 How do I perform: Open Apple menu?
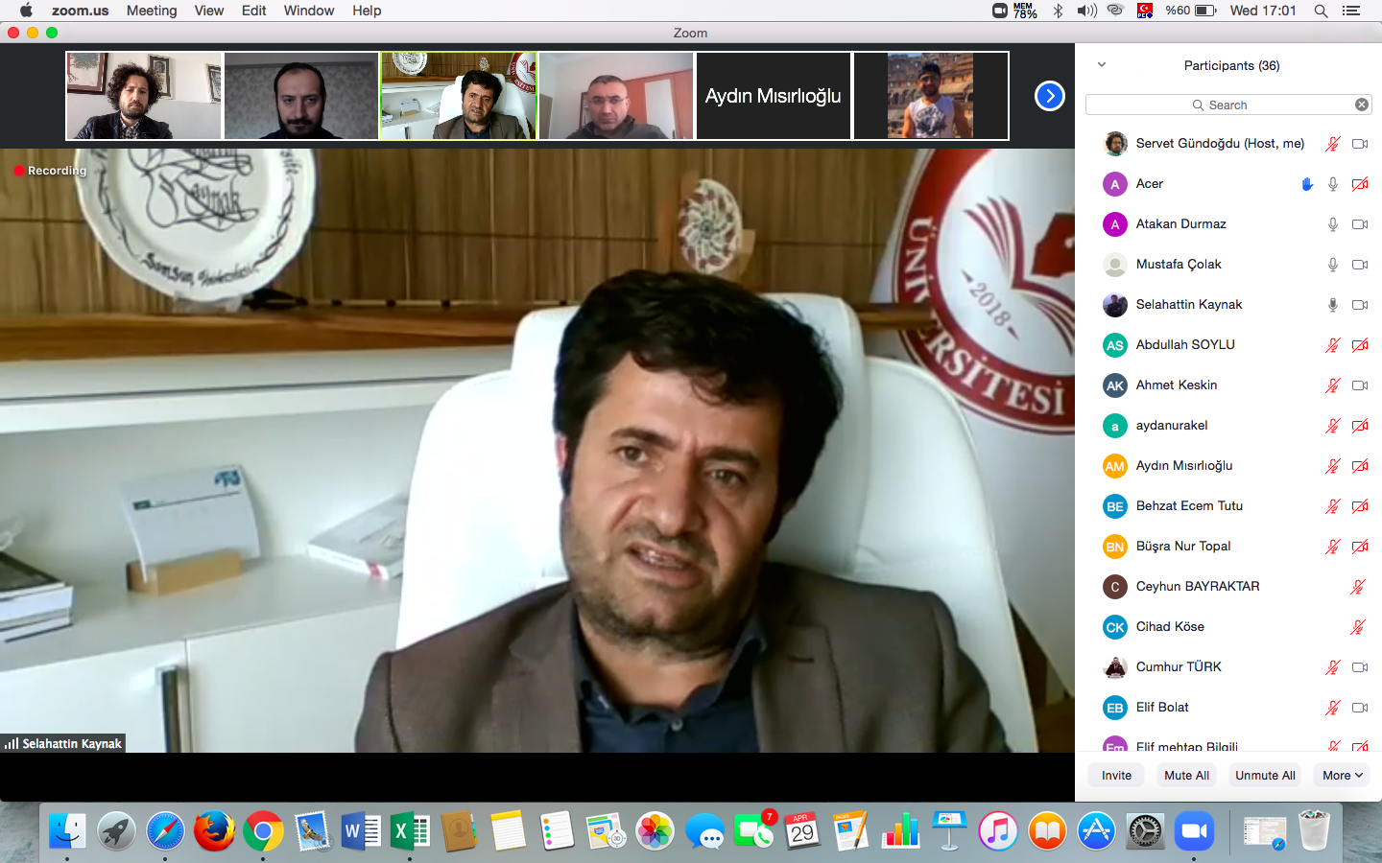[x=26, y=11]
